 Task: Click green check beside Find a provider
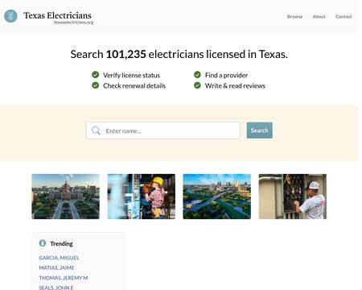click(197, 75)
